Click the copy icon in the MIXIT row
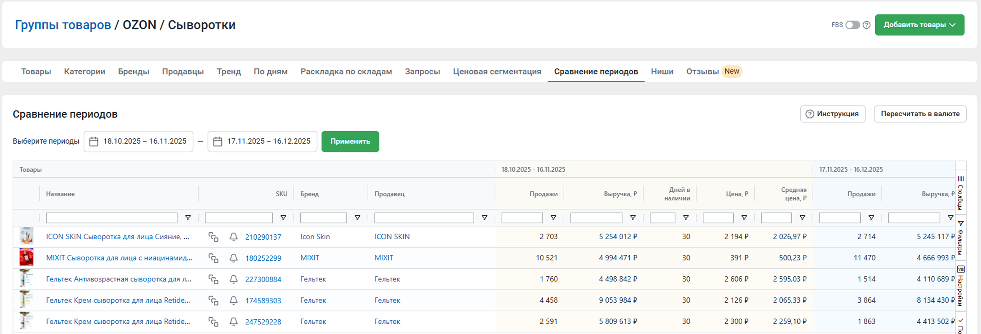Image resolution: width=981 pixels, height=334 pixels. tap(213, 258)
